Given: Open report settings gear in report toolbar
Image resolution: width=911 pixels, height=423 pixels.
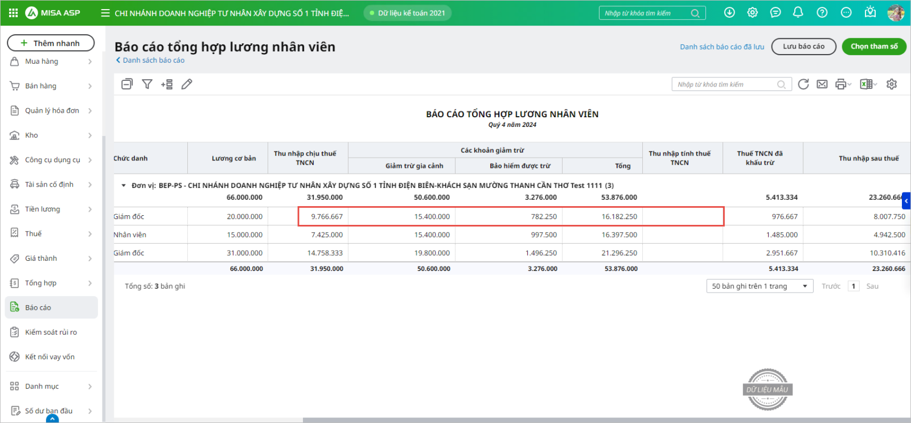Looking at the screenshot, I should [x=892, y=84].
